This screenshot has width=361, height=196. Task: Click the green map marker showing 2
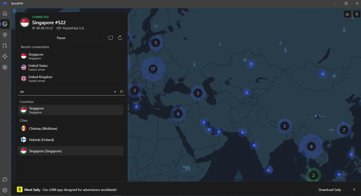click(x=313, y=175)
